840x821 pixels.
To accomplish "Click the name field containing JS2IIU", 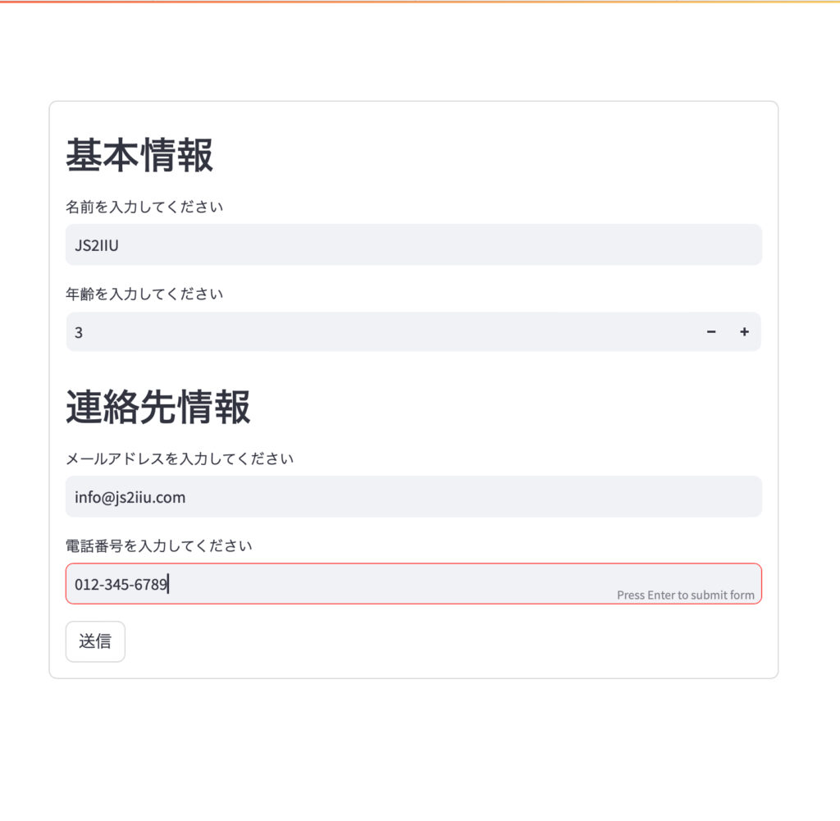I will [x=413, y=244].
